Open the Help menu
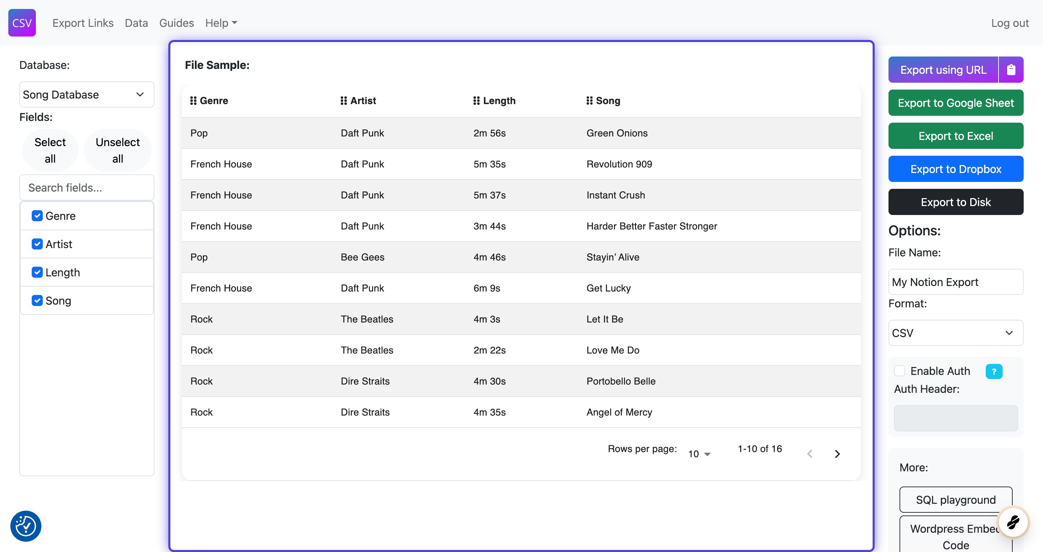Image resolution: width=1043 pixels, height=552 pixels. tap(221, 23)
